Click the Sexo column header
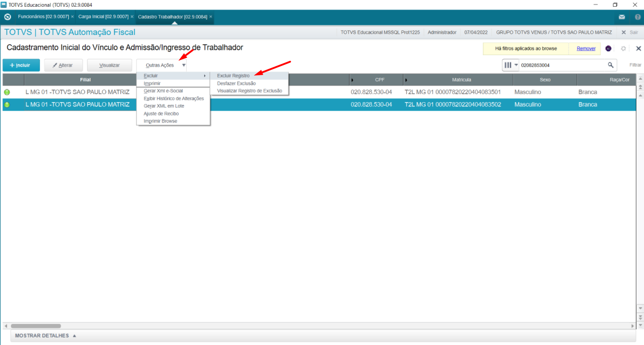 (545, 80)
